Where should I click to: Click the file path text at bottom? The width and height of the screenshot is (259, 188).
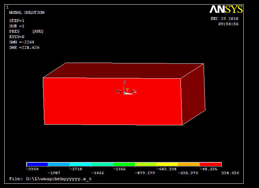pyautogui.click(x=50, y=179)
